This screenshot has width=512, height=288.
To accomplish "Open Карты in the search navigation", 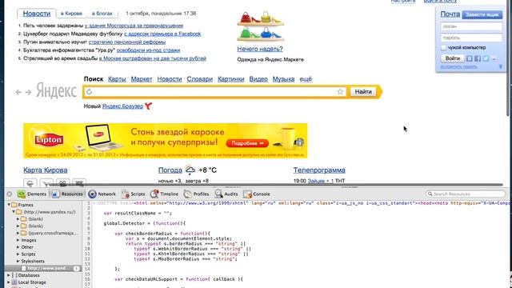I will click(117, 79).
